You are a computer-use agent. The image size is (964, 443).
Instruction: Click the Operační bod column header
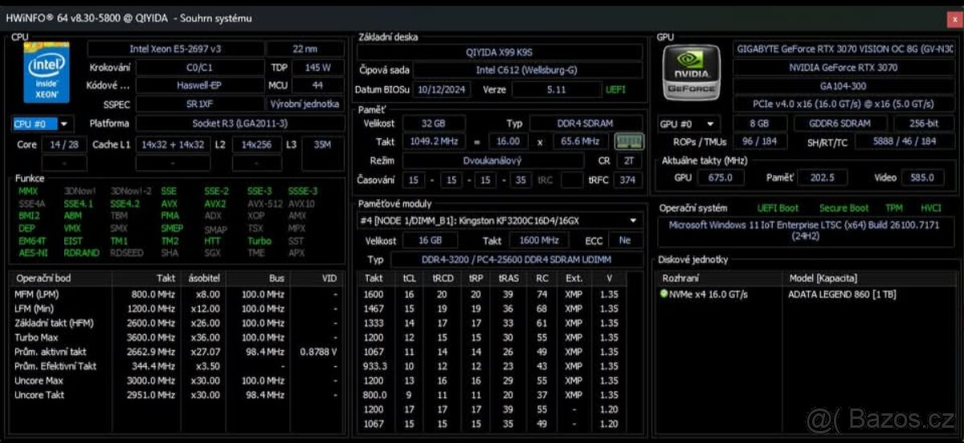44,278
